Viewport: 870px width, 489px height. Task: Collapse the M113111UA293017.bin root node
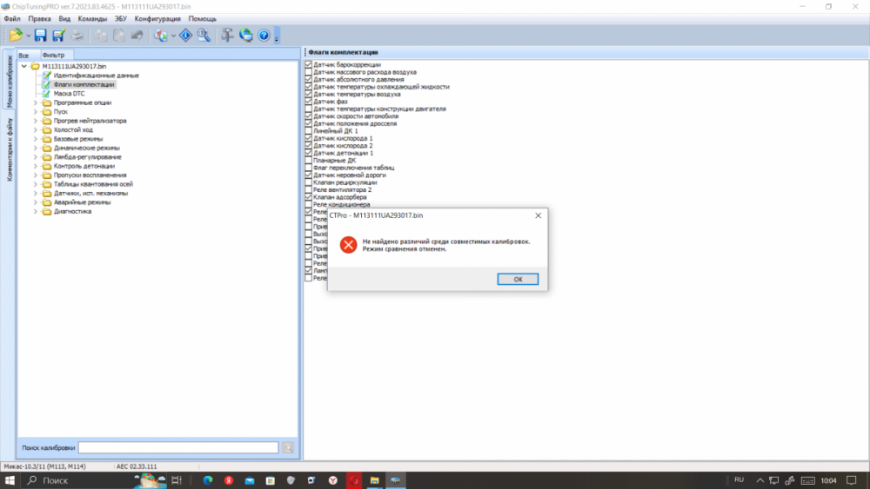[23, 66]
